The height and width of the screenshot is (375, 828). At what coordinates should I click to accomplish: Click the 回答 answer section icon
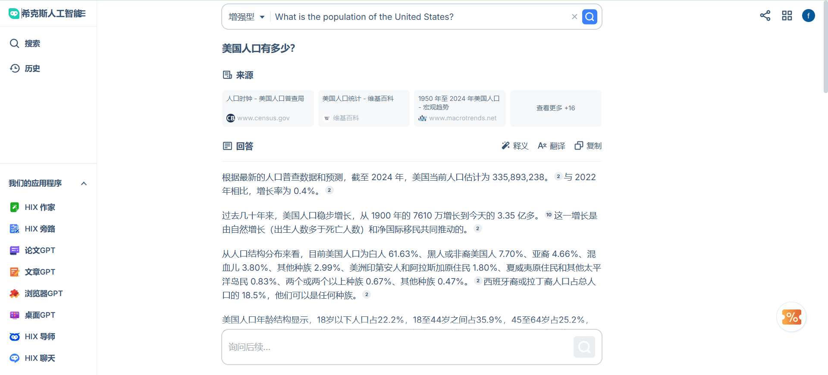click(227, 146)
